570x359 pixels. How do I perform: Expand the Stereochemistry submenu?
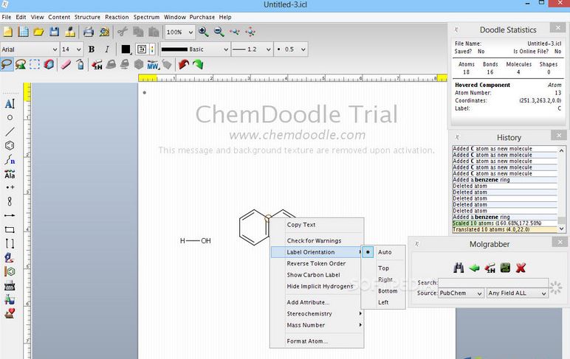(317, 313)
